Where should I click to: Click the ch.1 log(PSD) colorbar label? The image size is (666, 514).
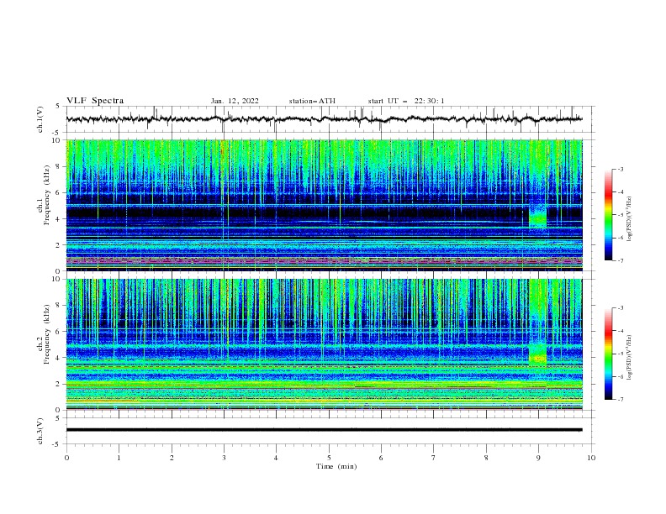click(630, 219)
